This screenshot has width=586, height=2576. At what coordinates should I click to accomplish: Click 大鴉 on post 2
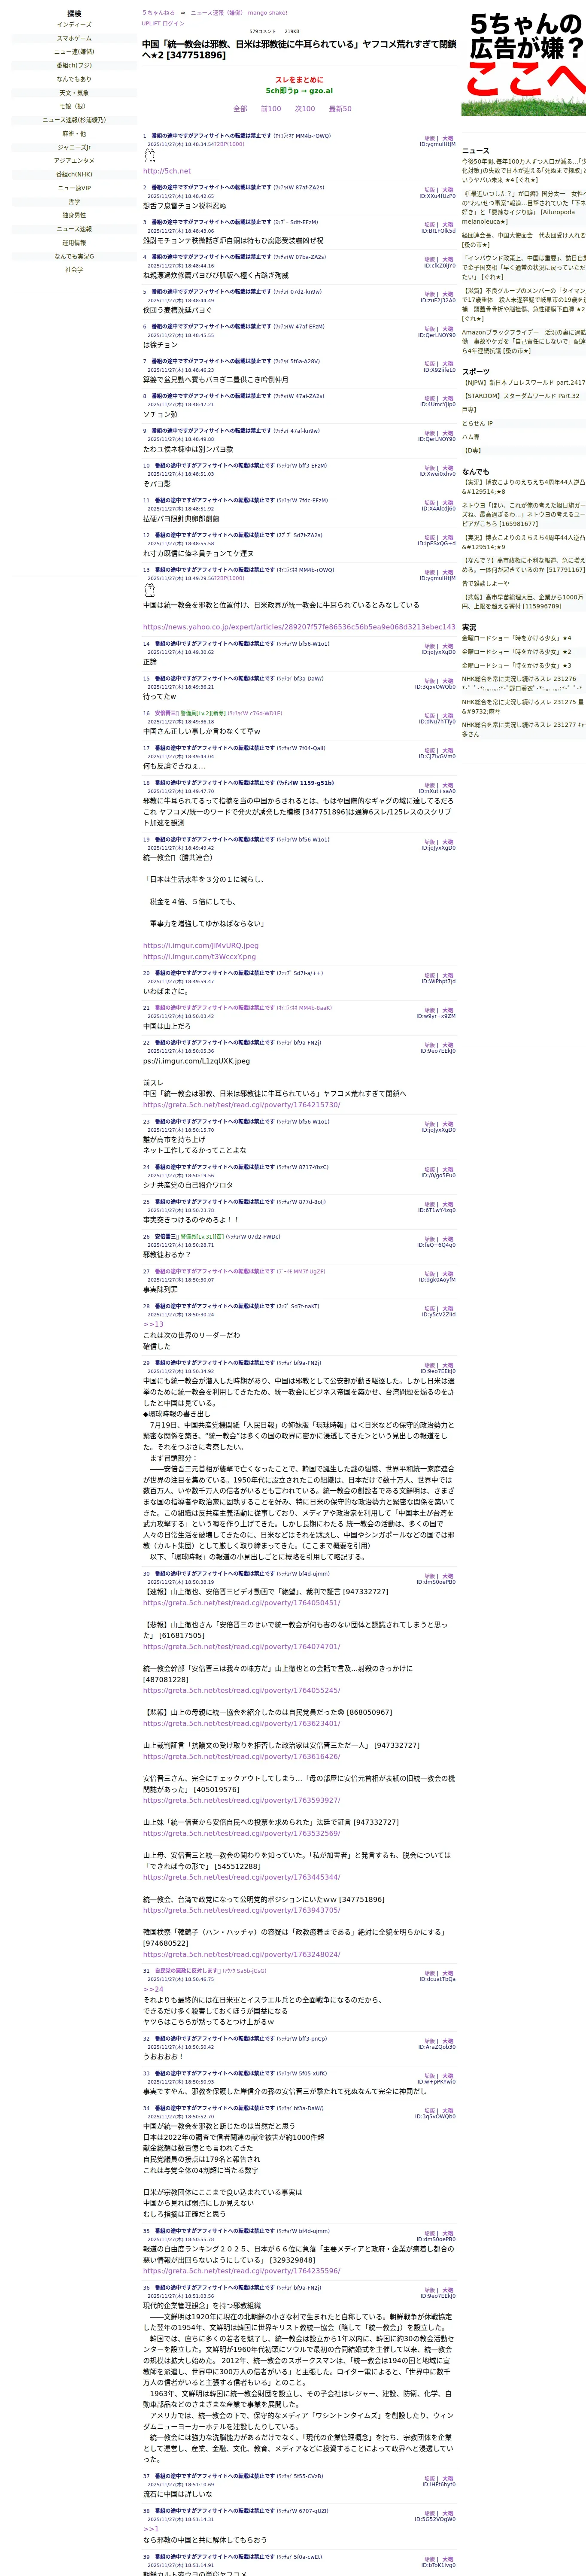click(x=448, y=190)
